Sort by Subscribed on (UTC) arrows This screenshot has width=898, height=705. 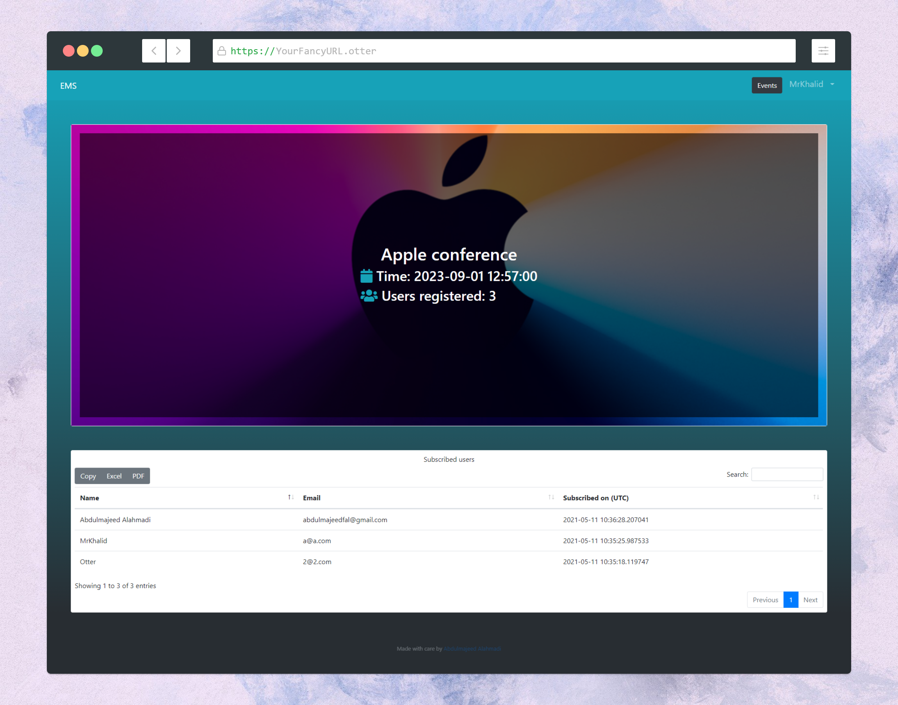click(x=816, y=497)
